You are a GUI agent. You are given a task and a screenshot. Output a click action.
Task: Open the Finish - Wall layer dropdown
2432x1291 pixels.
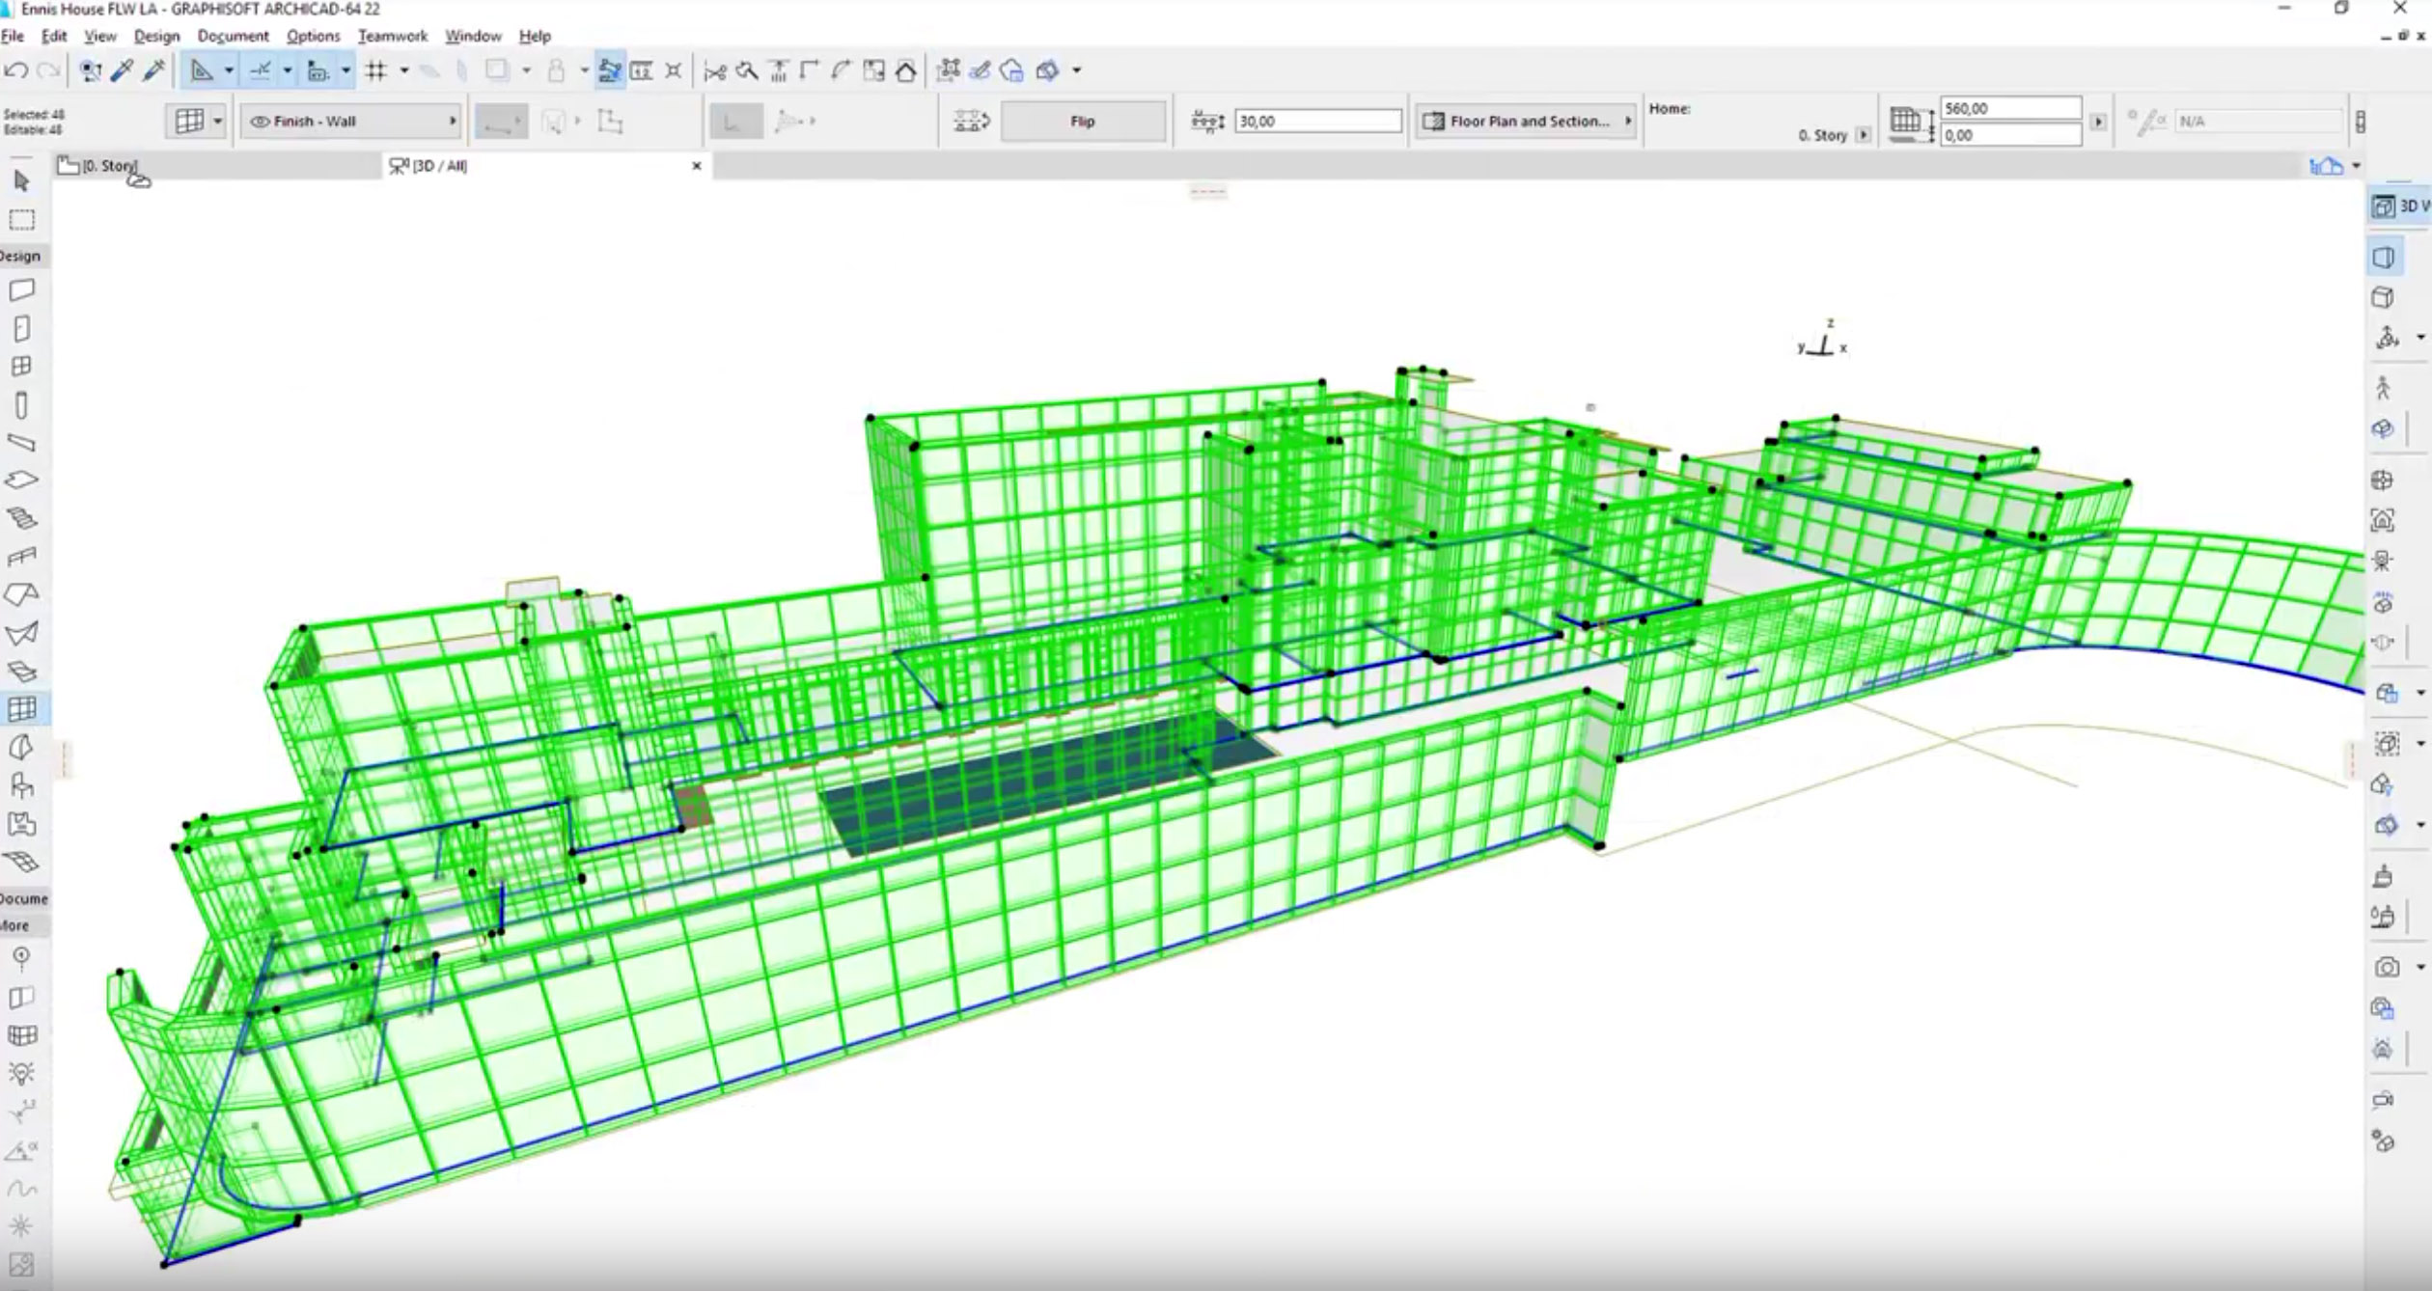[351, 122]
